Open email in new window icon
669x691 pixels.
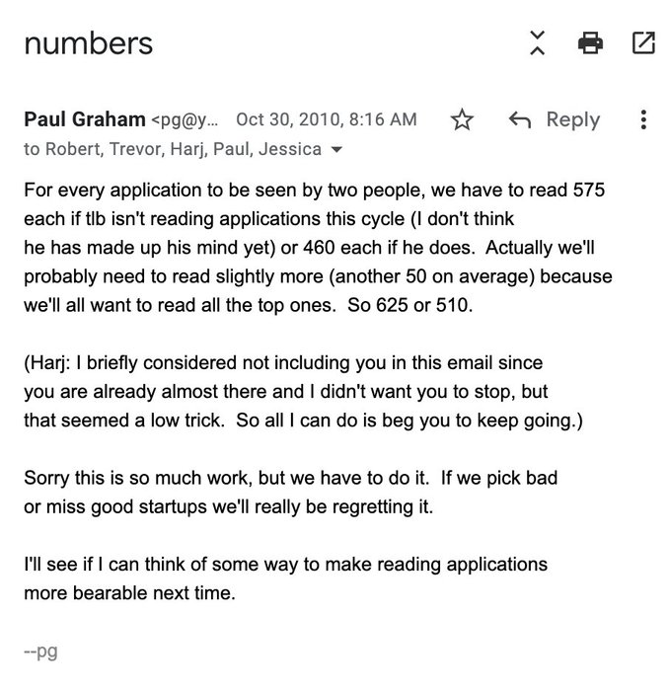(x=643, y=42)
